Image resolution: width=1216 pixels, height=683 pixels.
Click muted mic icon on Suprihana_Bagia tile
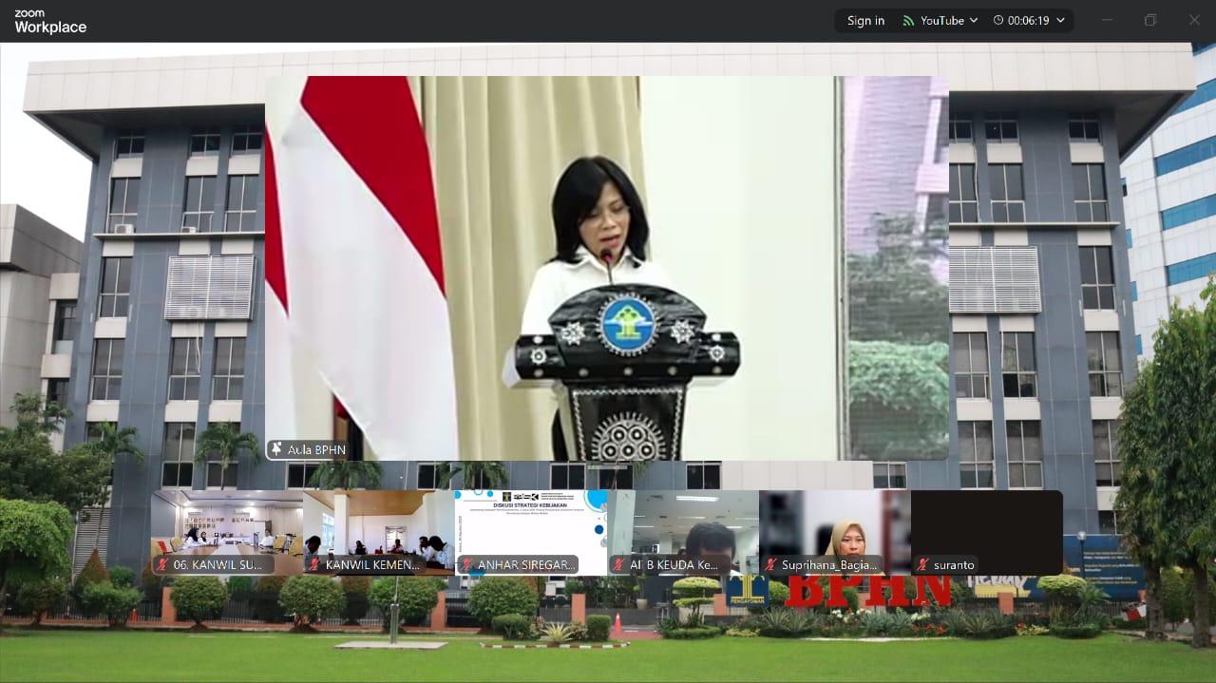tap(770, 565)
